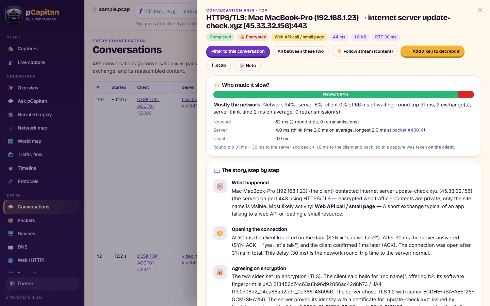Click the Devices monitor icon
The image size is (490, 306).
pyautogui.click(x=11, y=234)
